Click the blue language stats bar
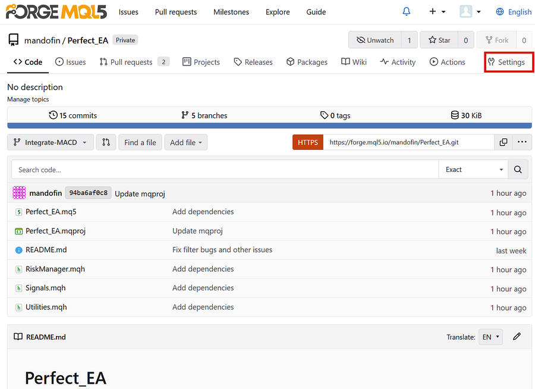535x389 pixels. click(x=269, y=126)
